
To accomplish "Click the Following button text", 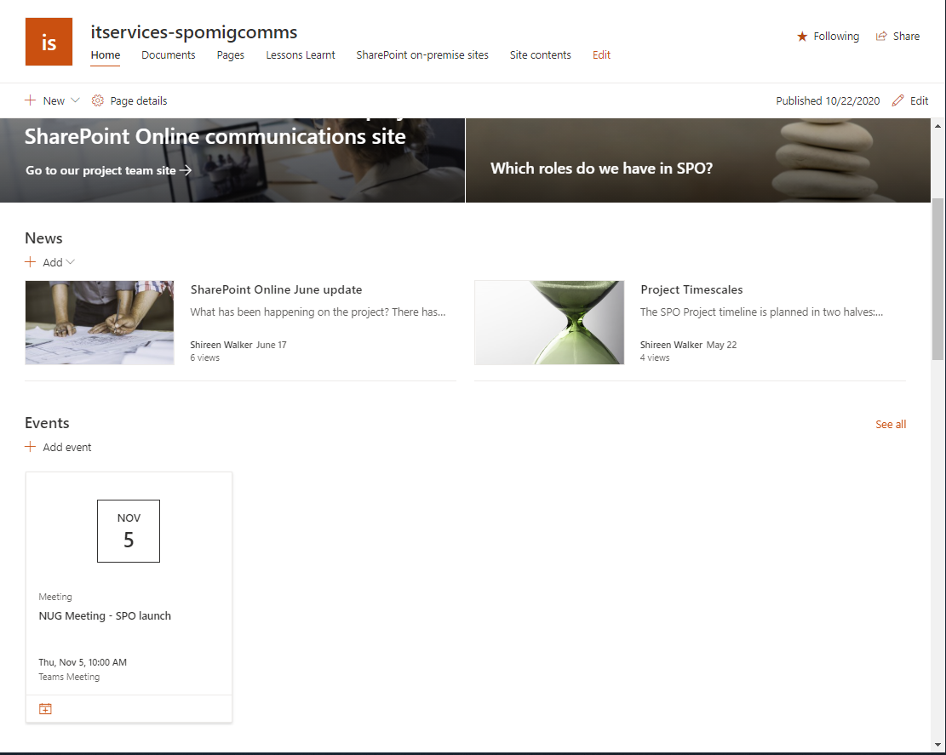I will (836, 37).
